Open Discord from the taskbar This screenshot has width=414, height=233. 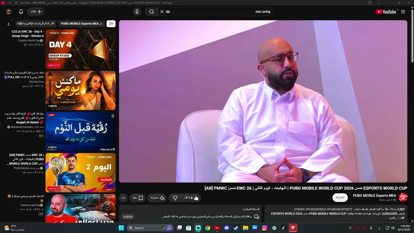226,228
